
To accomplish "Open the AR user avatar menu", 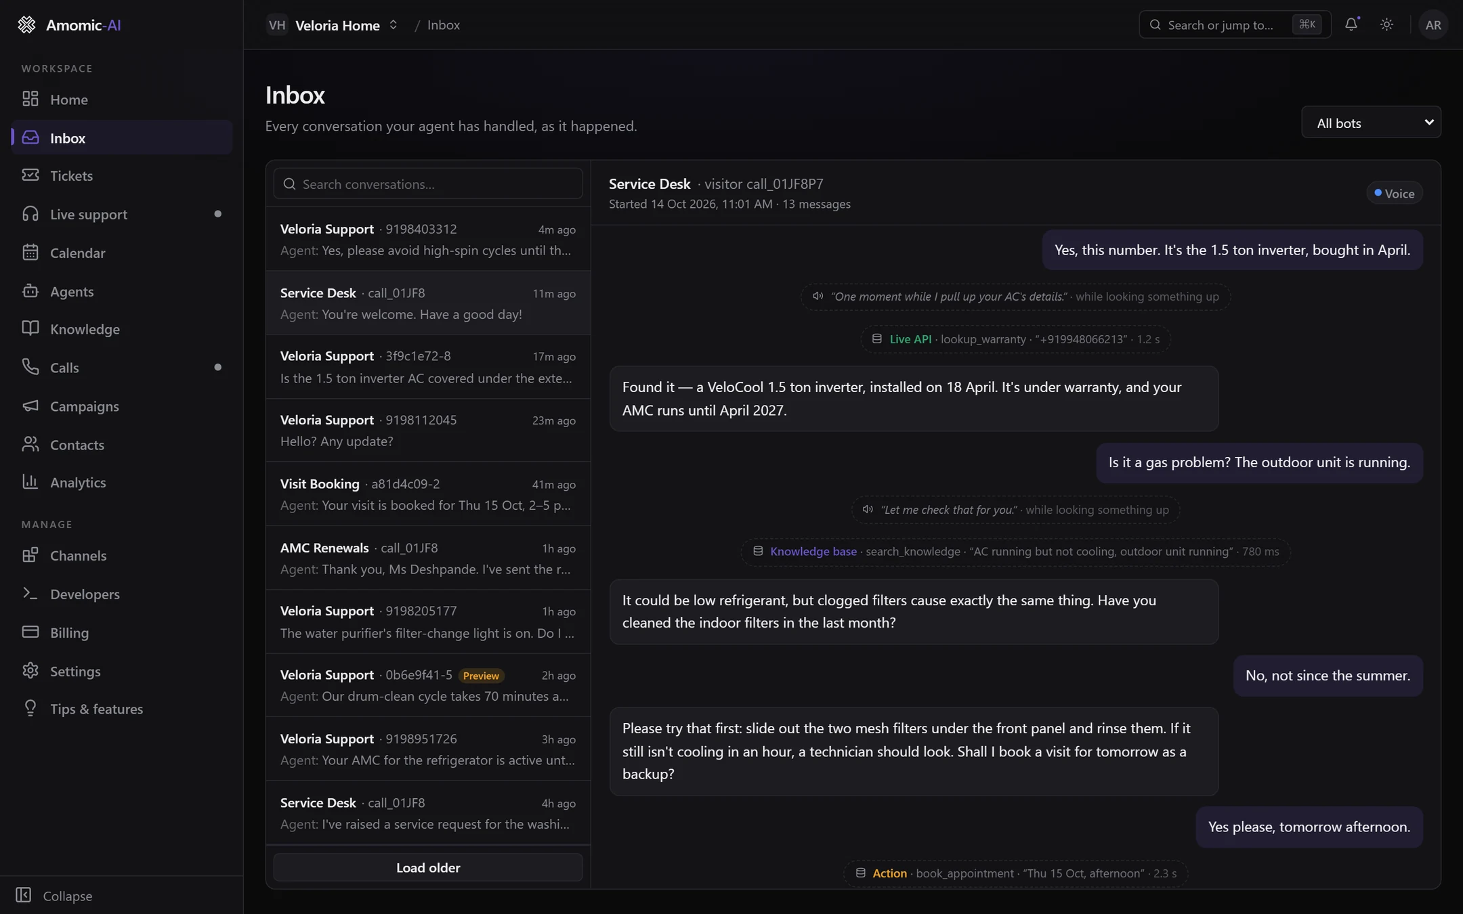I will [1433, 25].
